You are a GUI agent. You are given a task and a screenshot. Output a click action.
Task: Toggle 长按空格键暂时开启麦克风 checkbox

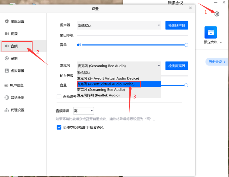(x=59, y=127)
